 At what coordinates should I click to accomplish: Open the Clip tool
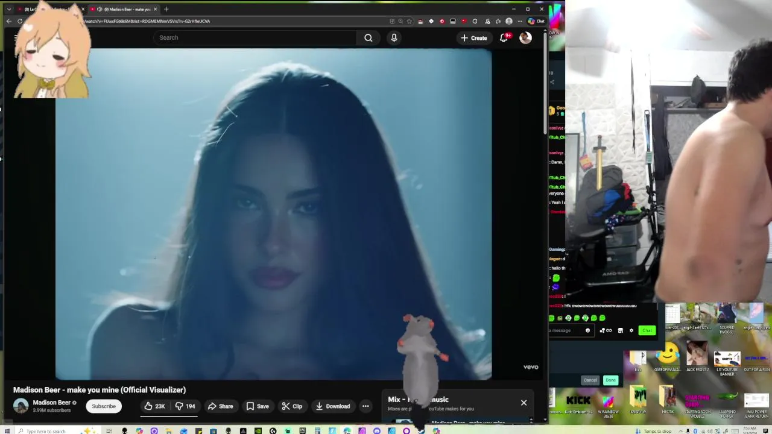pos(292,406)
